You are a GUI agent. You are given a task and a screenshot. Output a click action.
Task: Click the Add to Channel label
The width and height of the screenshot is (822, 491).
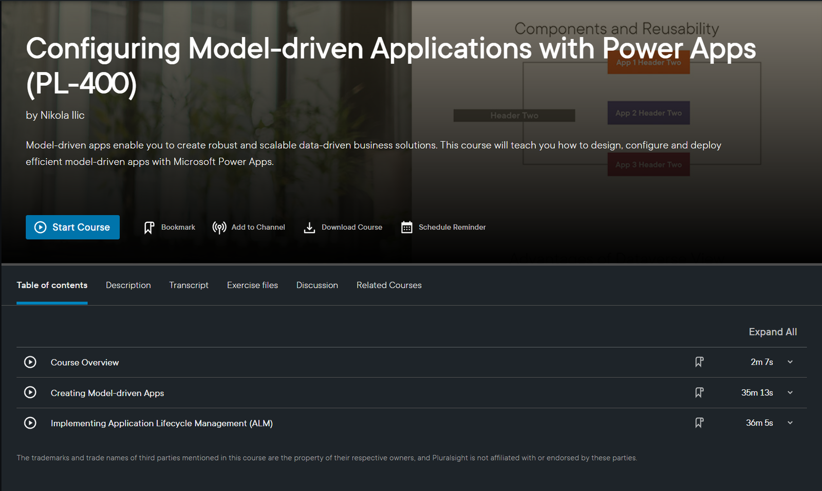coord(258,227)
